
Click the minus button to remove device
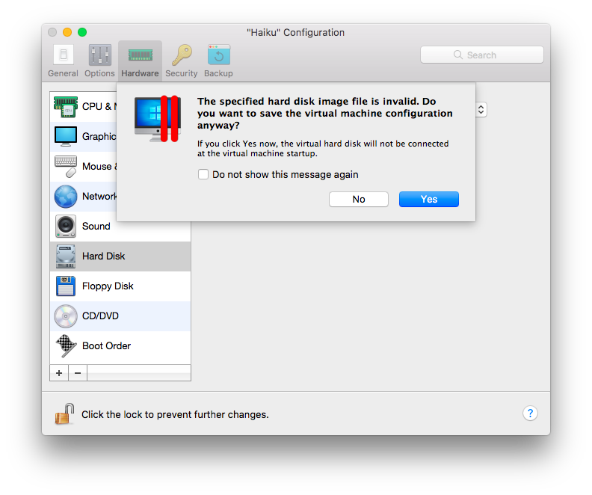pos(78,372)
